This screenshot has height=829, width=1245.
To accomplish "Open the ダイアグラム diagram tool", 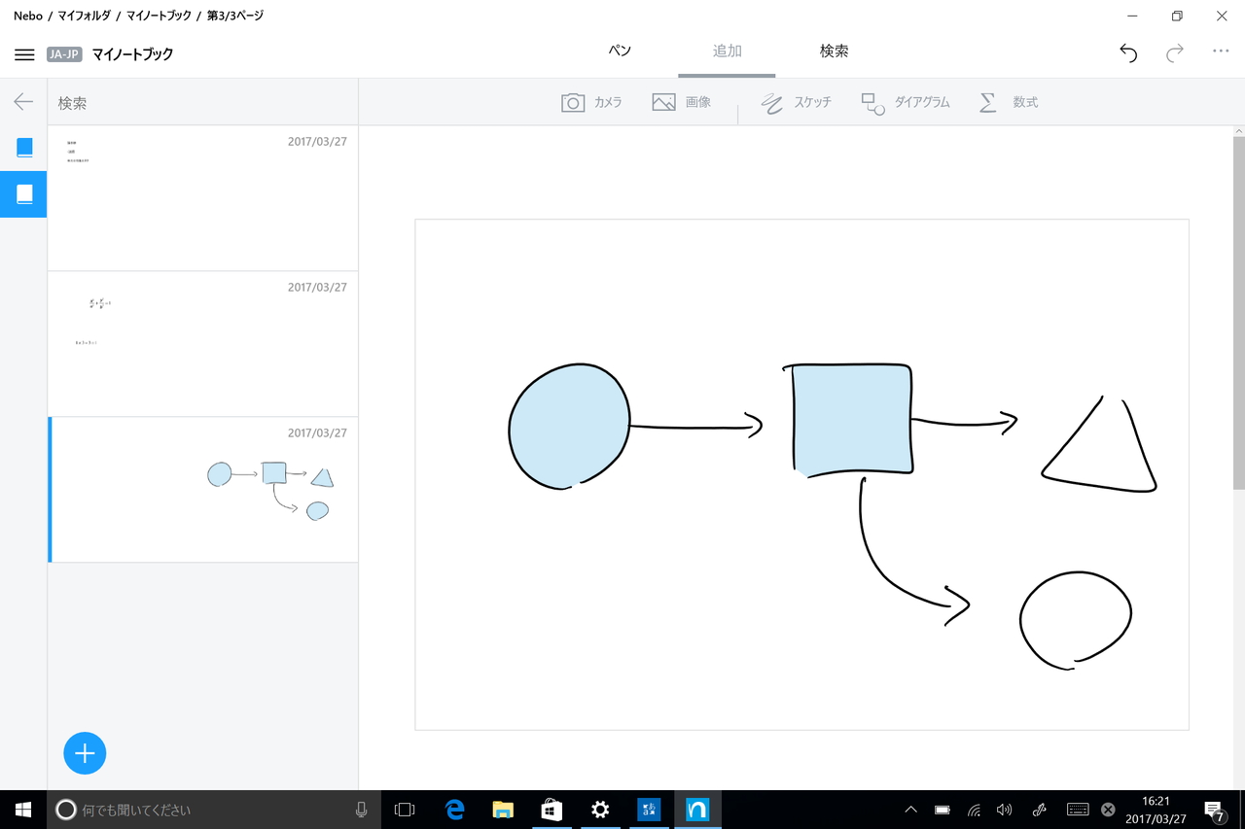I will point(905,101).
